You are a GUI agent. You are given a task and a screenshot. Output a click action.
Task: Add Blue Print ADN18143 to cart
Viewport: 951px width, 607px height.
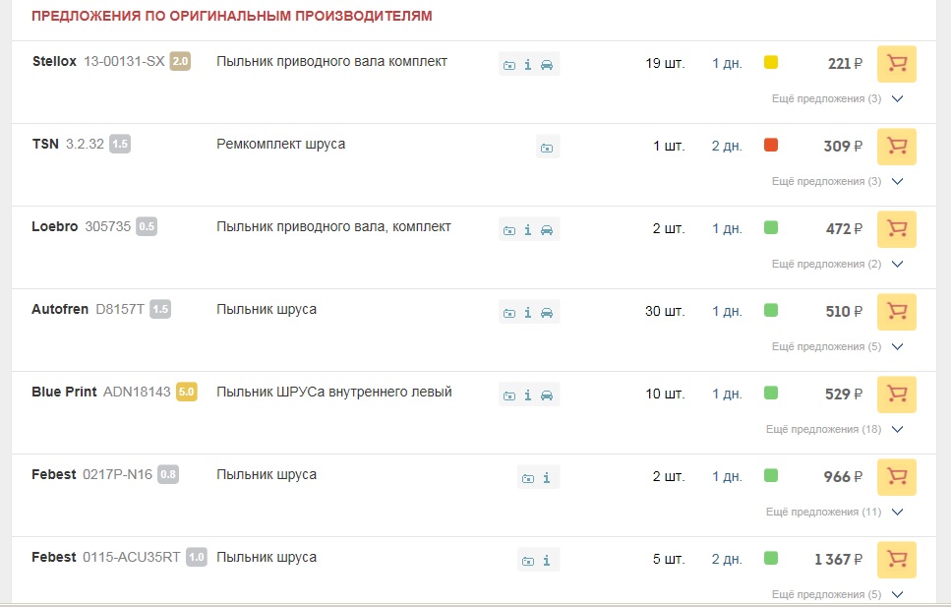(x=896, y=394)
